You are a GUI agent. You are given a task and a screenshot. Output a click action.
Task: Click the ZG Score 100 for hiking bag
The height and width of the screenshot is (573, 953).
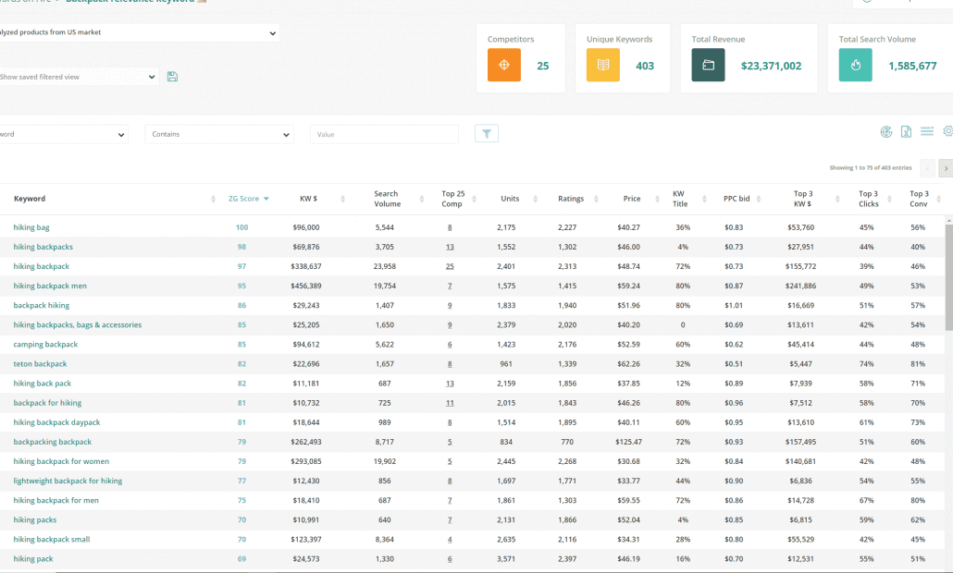click(241, 227)
